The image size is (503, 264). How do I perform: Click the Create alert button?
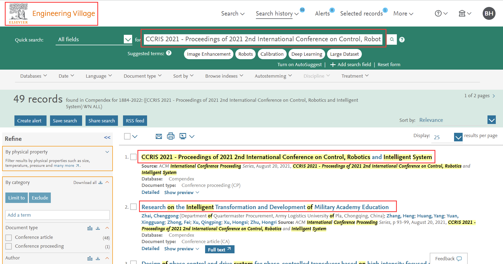(30, 121)
